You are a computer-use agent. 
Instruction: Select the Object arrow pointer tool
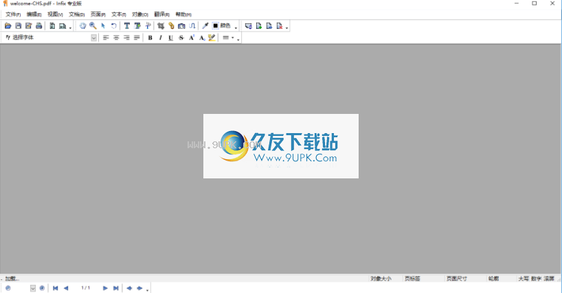pyautogui.click(x=103, y=26)
